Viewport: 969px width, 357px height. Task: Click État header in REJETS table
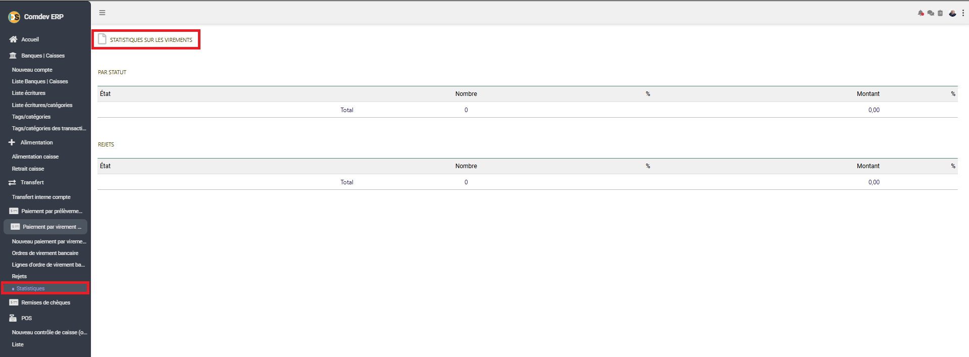[x=105, y=166]
